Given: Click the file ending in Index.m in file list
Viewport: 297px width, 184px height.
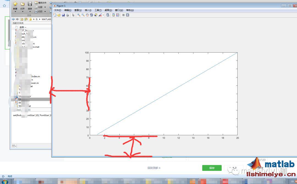Looking at the screenshot, I should pyautogui.click(x=35, y=76).
